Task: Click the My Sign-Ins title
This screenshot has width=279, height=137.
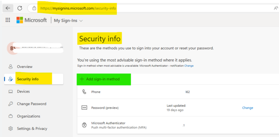Action: point(65,20)
